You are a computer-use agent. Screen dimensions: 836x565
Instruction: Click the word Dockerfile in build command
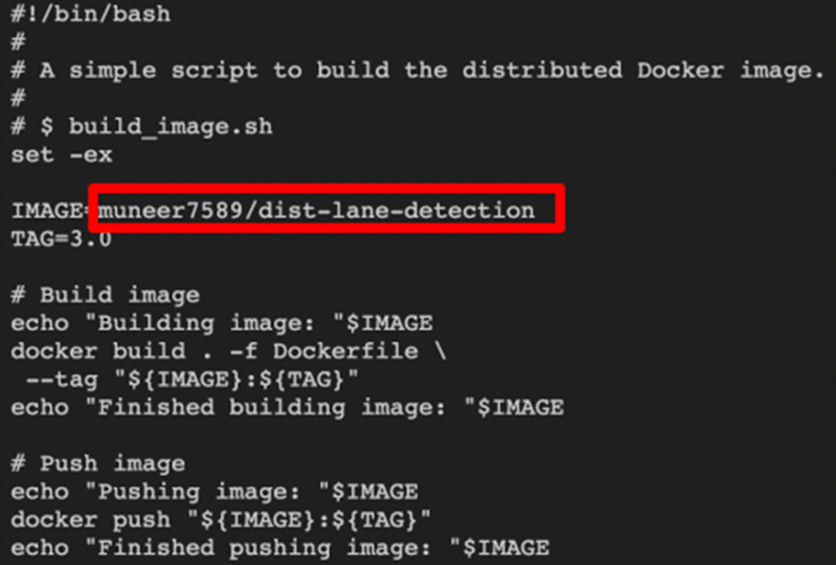click(x=345, y=351)
